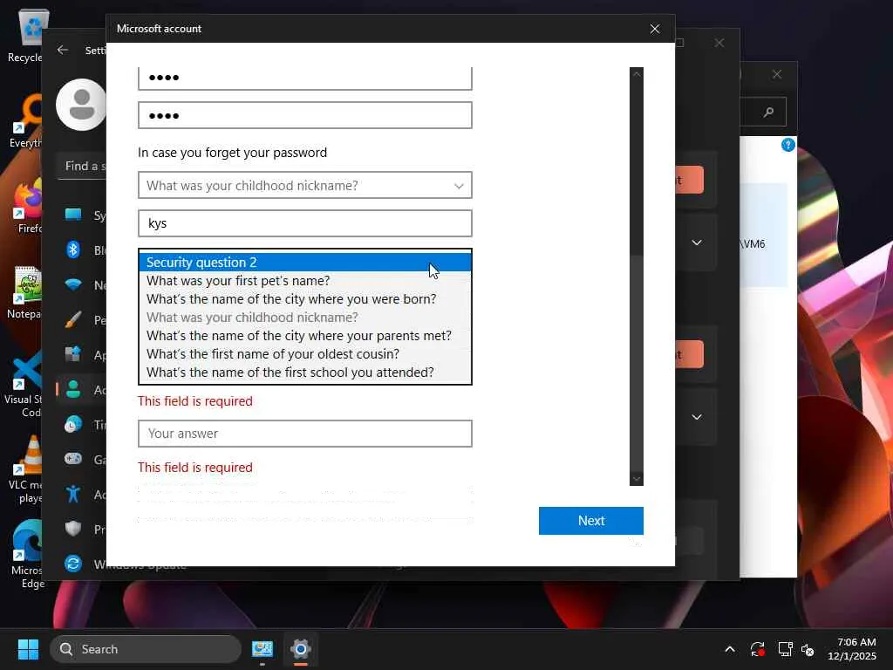The width and height of the screenshot is (893, 670).
Task: Pick the city where your parents met question
Action: tap(304, 336)
